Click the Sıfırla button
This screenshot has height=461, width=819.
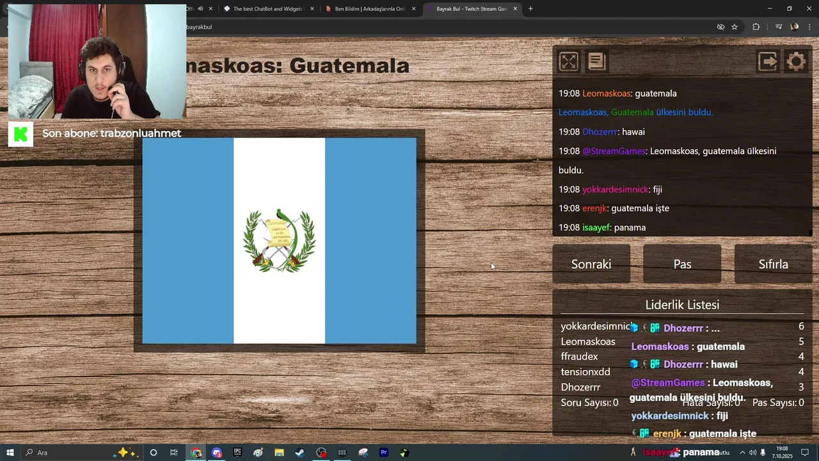coord(773,264)
